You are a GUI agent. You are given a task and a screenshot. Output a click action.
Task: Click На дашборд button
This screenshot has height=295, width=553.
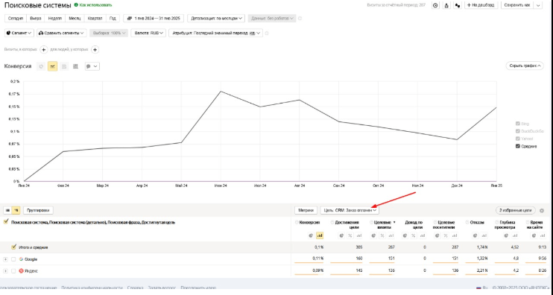coord(481,5)
